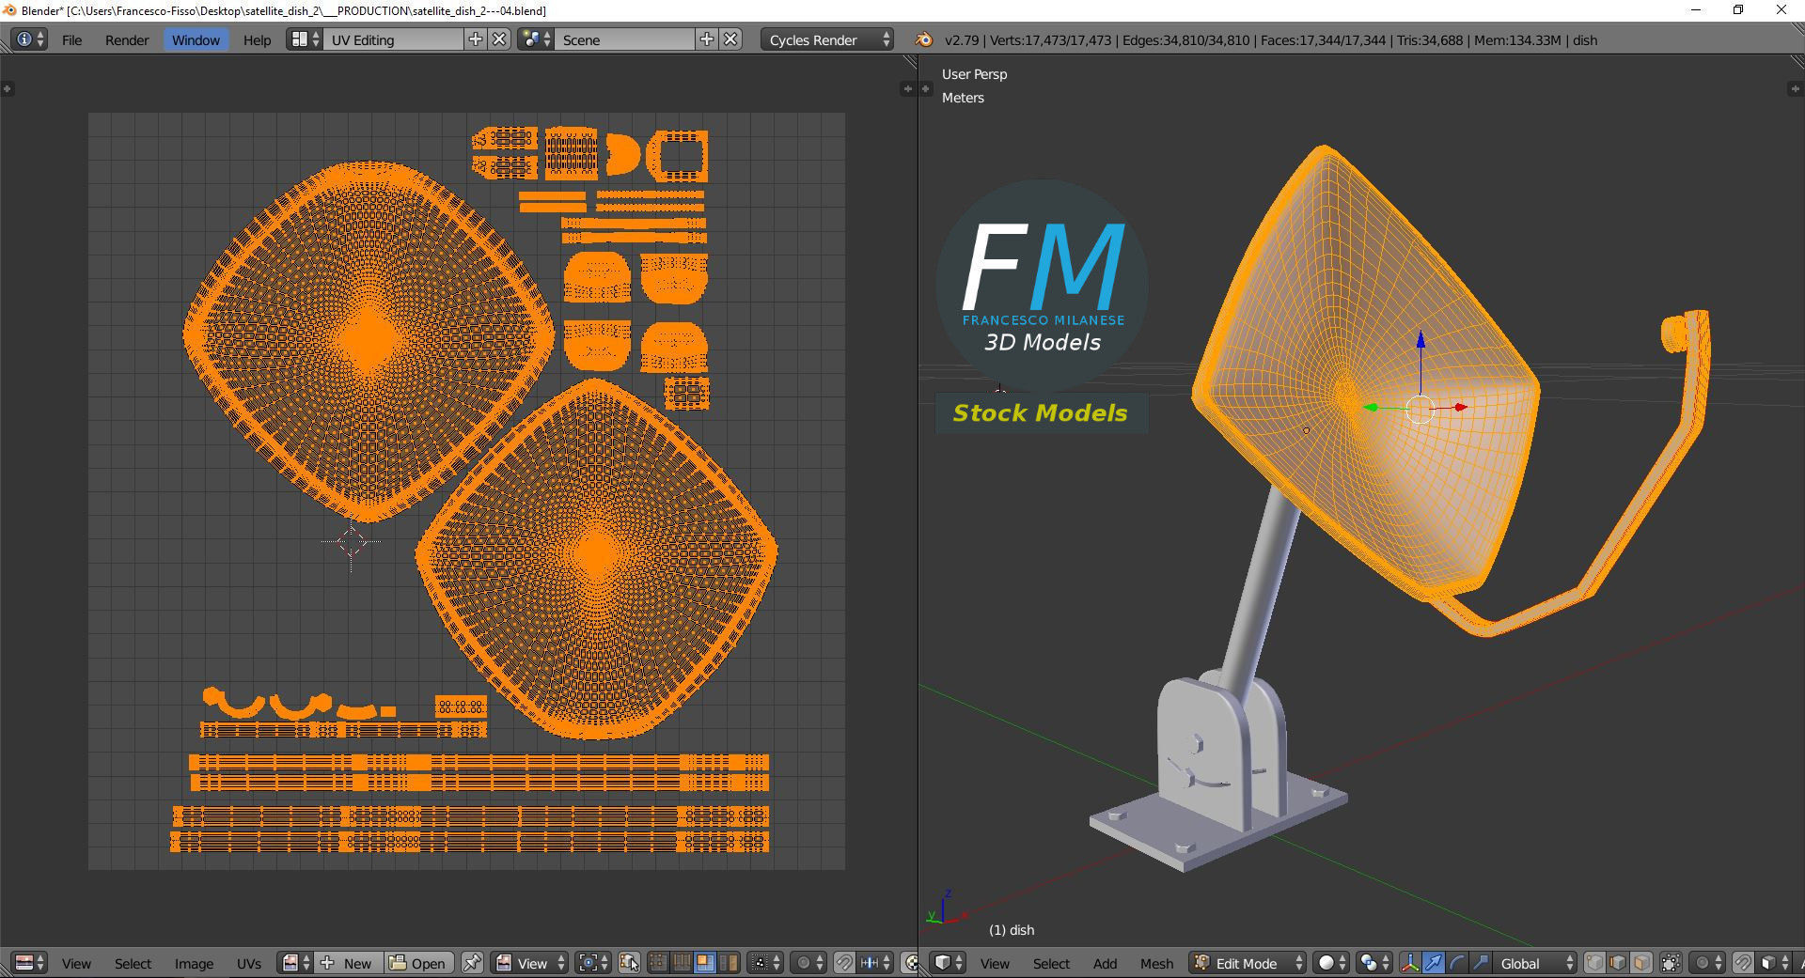Viewport: 1805px width, 978px height.
Task: Toggle proportional editing in 3D viewport
Action: [x=1707, y=963]
